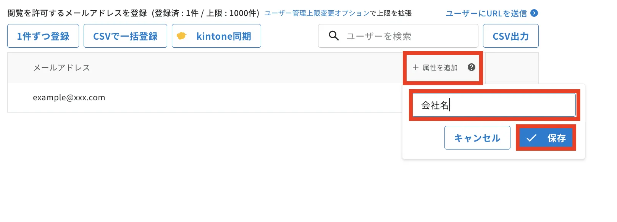Start kintone同期 by its text label
Viewport: 617px width, 222px height.
[224, 36]
